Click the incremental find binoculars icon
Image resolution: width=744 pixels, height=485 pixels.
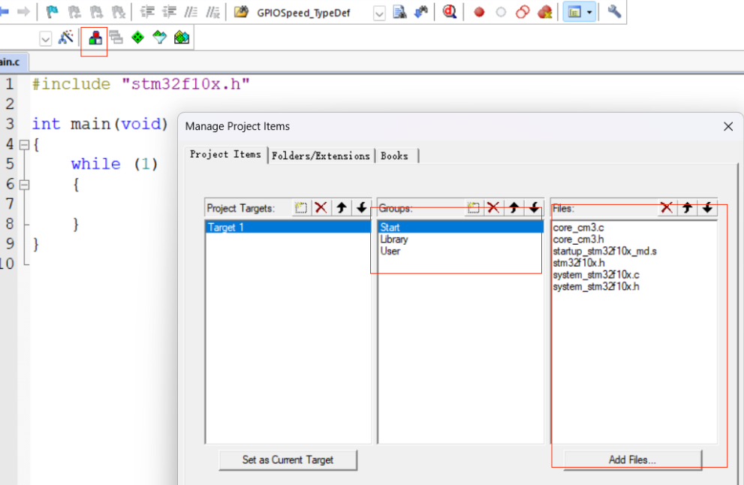[421, 11]
